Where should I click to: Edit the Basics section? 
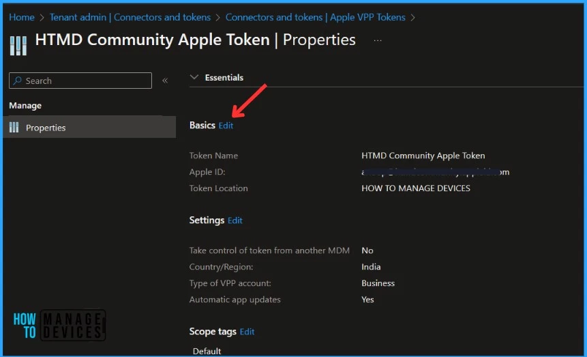click(x=226, y=126)
